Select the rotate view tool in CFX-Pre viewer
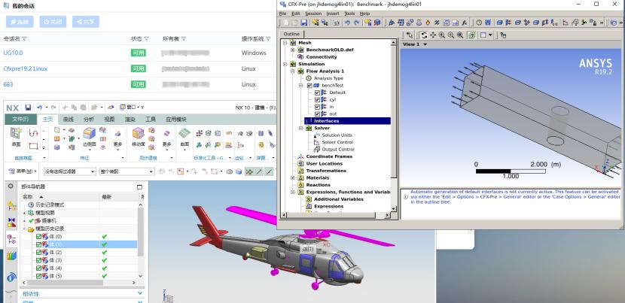 pyautogui.click(x=424, y=35)
